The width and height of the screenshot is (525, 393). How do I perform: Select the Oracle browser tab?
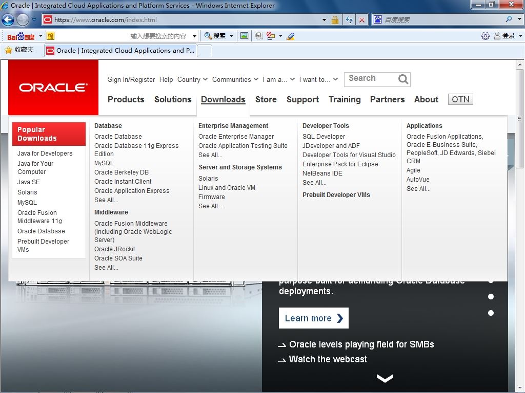click(120, 51)
